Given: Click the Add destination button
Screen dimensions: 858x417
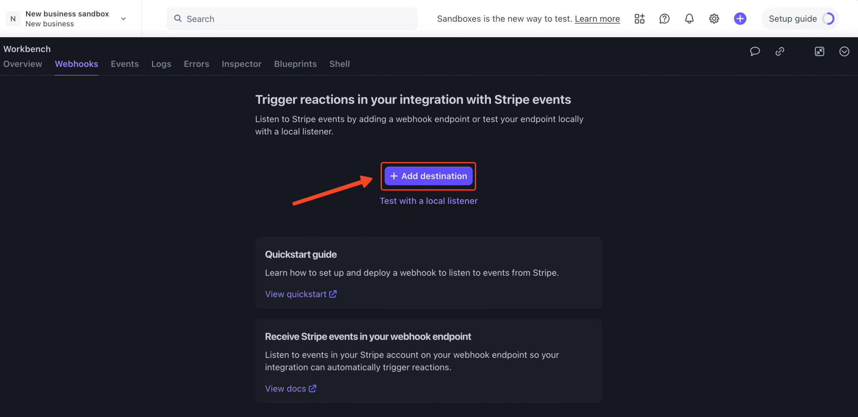Looking at the screenshot, I should coord(428,176).
